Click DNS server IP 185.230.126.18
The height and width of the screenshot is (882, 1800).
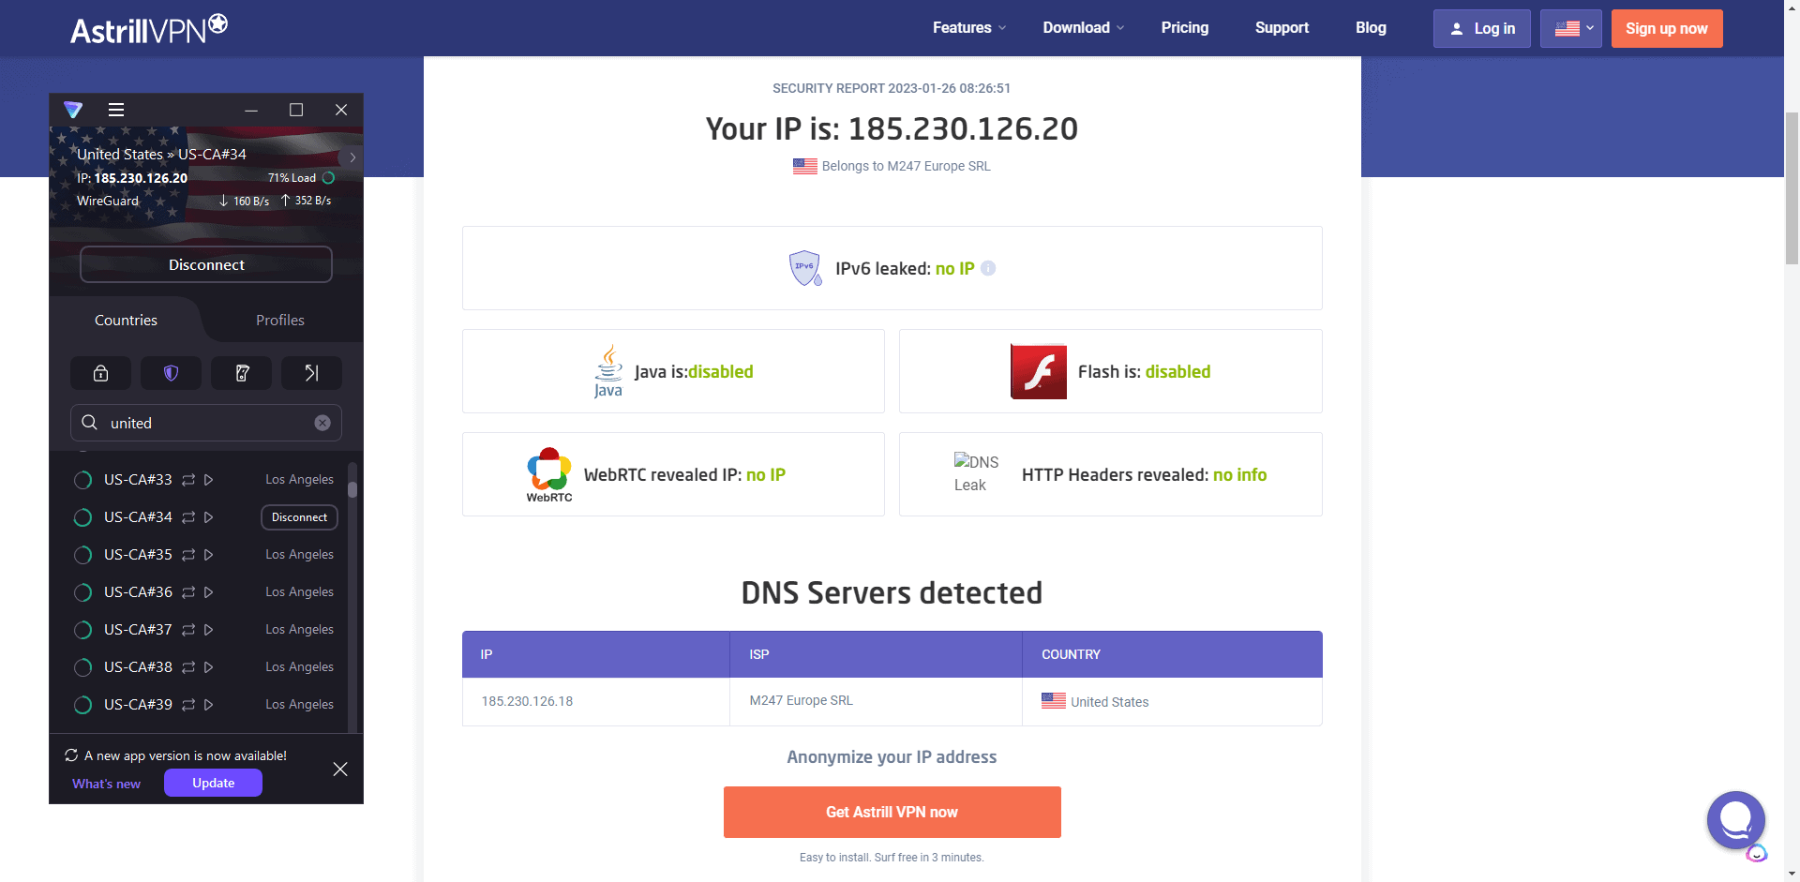[x=528, y=701]
